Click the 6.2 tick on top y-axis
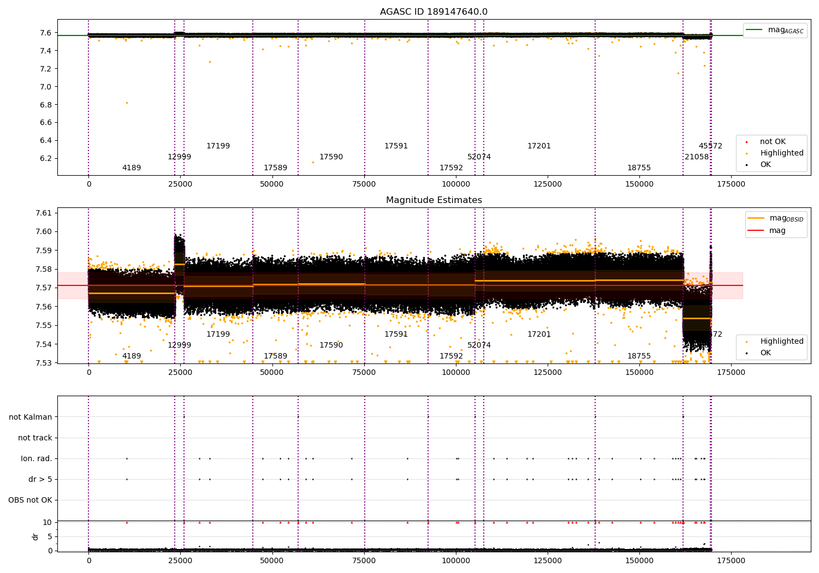Viewport: 819px width, 573px height. [x=45, y=159]
